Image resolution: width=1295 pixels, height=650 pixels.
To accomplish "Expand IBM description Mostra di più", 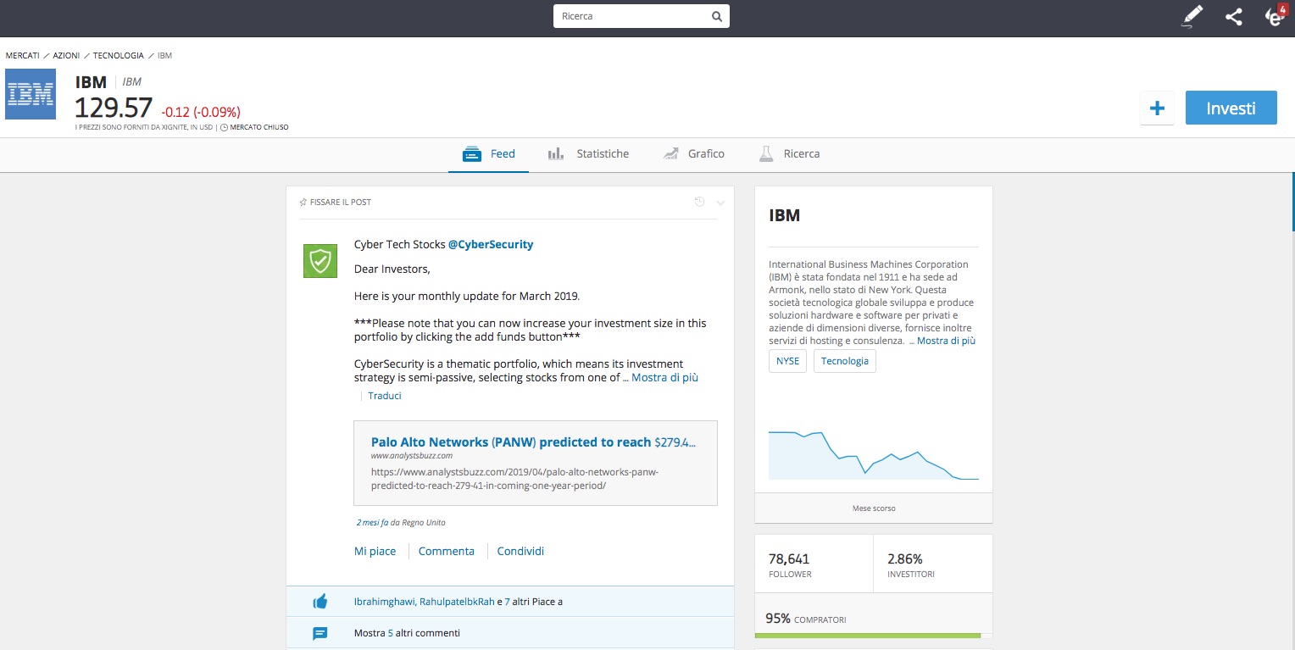I will click(946, 341).
